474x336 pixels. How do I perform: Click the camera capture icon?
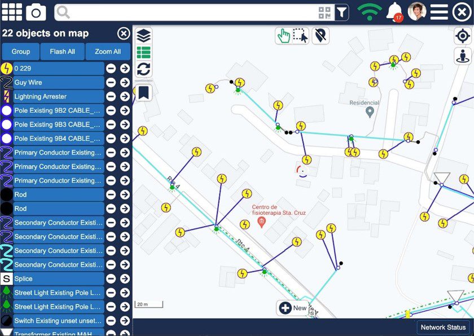[36, 12]
